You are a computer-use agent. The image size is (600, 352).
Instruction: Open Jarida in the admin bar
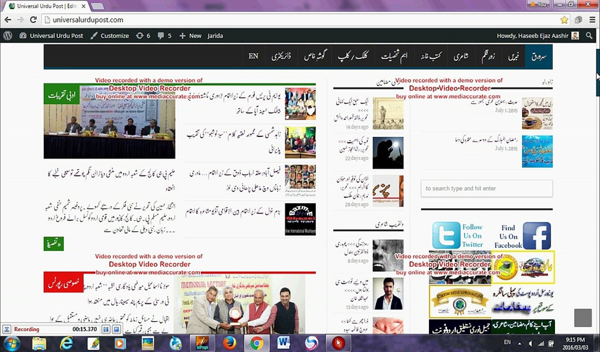(x=215, y=36)
